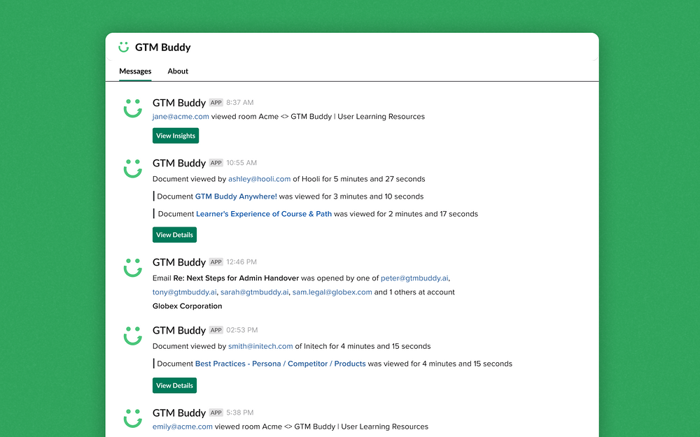Screen dimensions: 700x437
Task: Open the Messages tab
Action: pyautogui.click(x=135, y=71)
